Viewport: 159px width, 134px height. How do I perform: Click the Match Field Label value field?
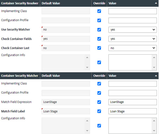pos(132,111)
